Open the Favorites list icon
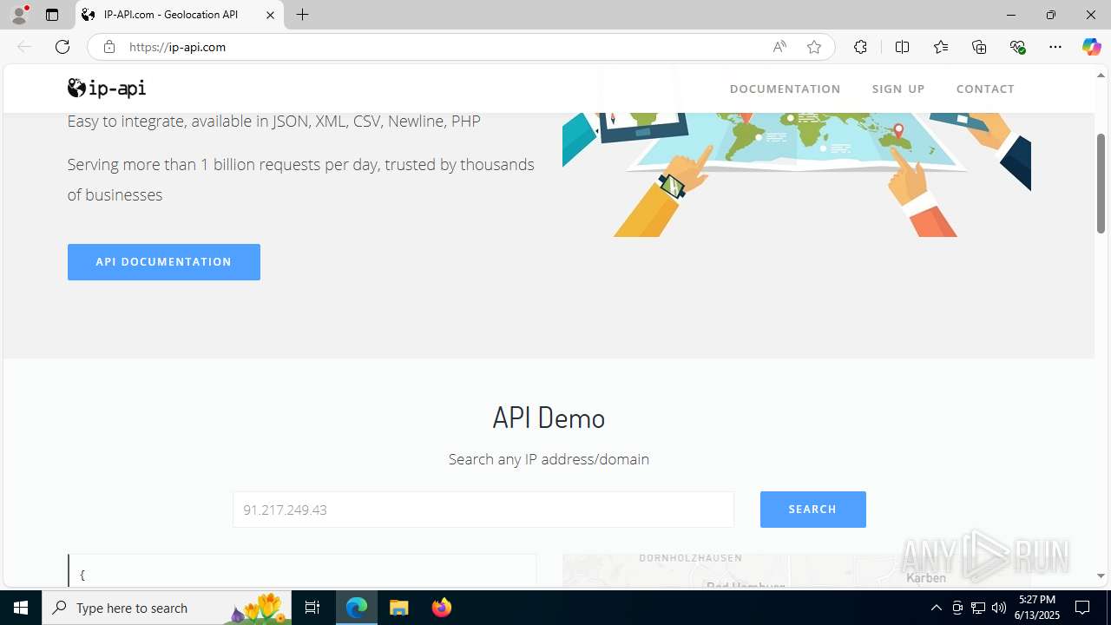This screenshot has height=625, width=1111. click(941, 47)
